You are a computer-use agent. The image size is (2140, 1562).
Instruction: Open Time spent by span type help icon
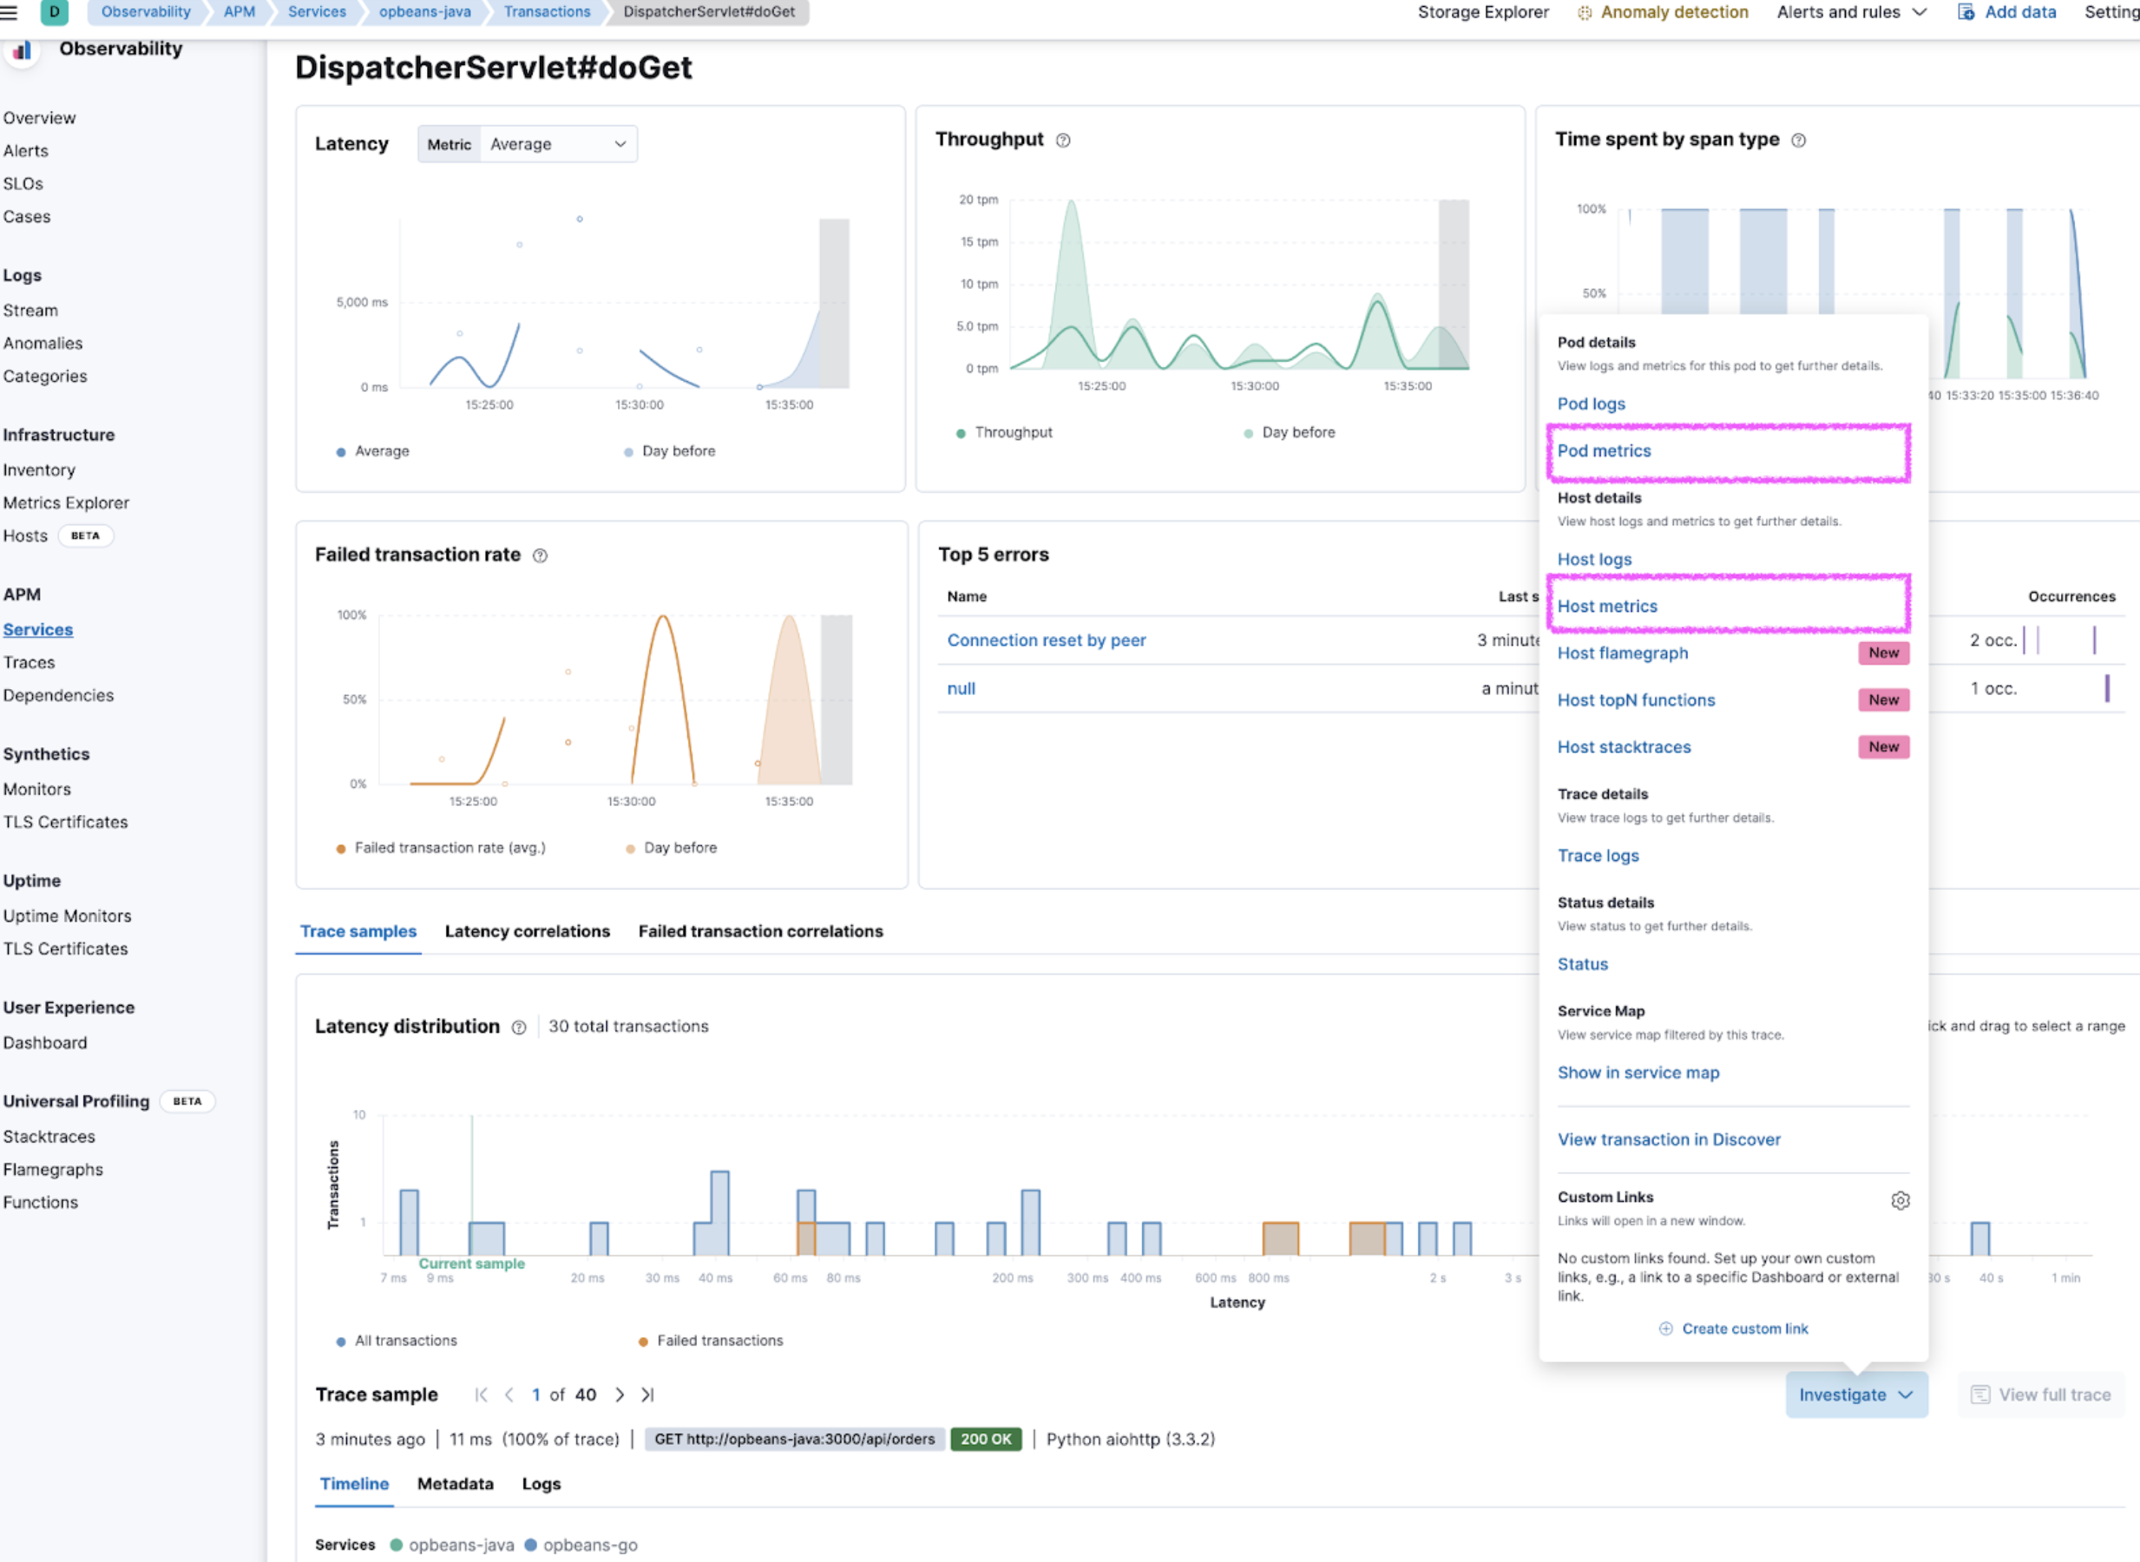tap(1799, 140)
